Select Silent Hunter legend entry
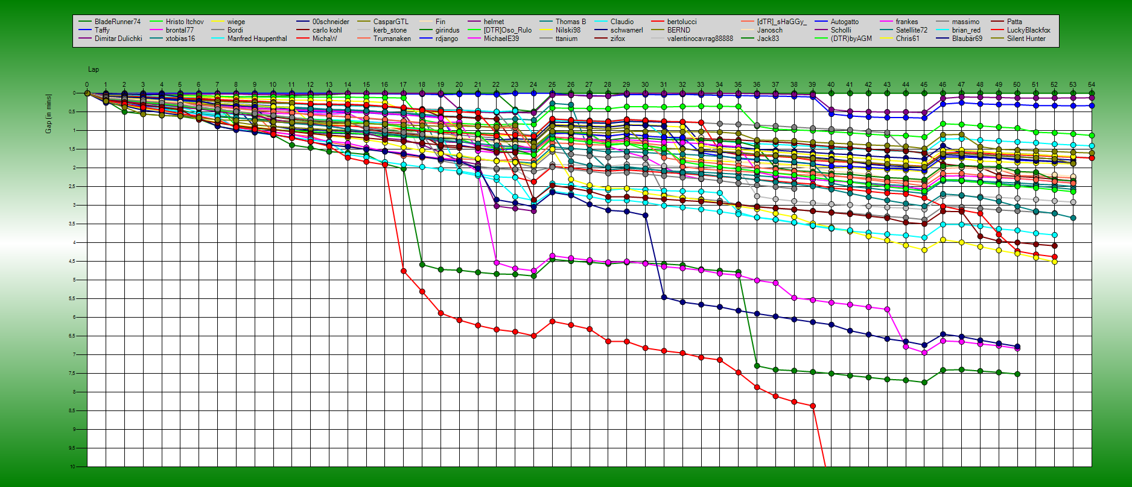1132x487 pixels. point(1026,39)
